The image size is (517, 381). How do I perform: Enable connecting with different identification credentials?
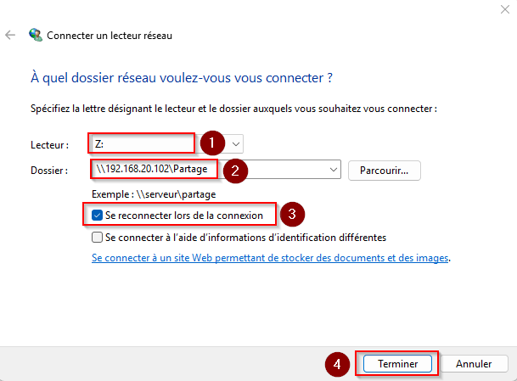(x=98, y=238)
